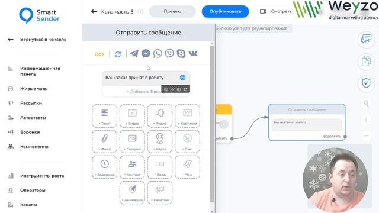Zoom in canvas with plus button
This screenshot has width=379, height=213.
[366, 120]
